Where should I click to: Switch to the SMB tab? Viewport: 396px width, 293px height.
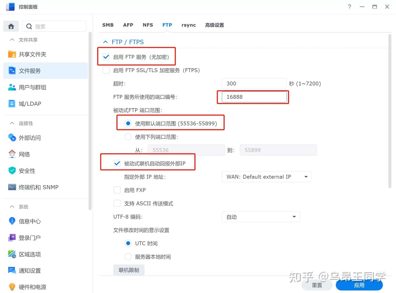[x=108, y=25]
